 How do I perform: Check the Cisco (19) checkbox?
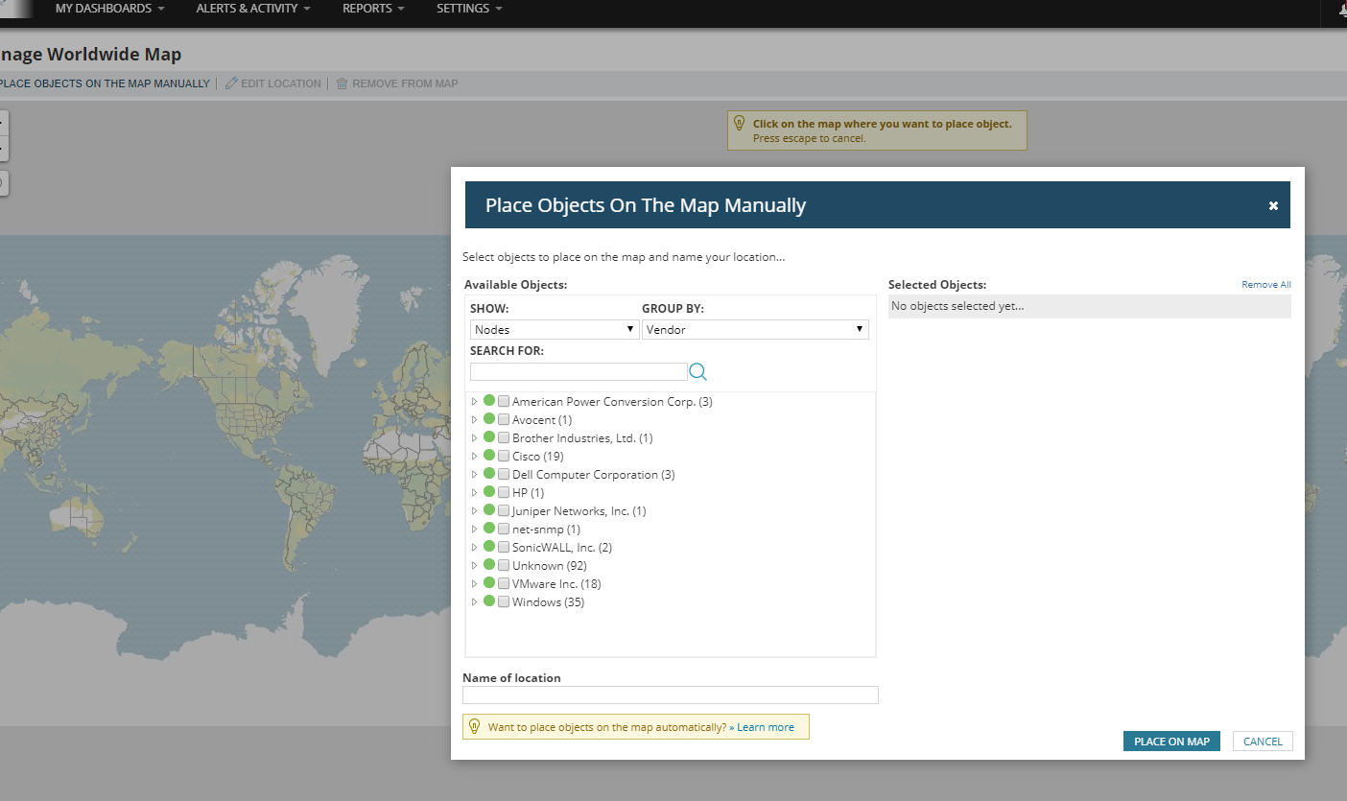click(x=504, y=457)
